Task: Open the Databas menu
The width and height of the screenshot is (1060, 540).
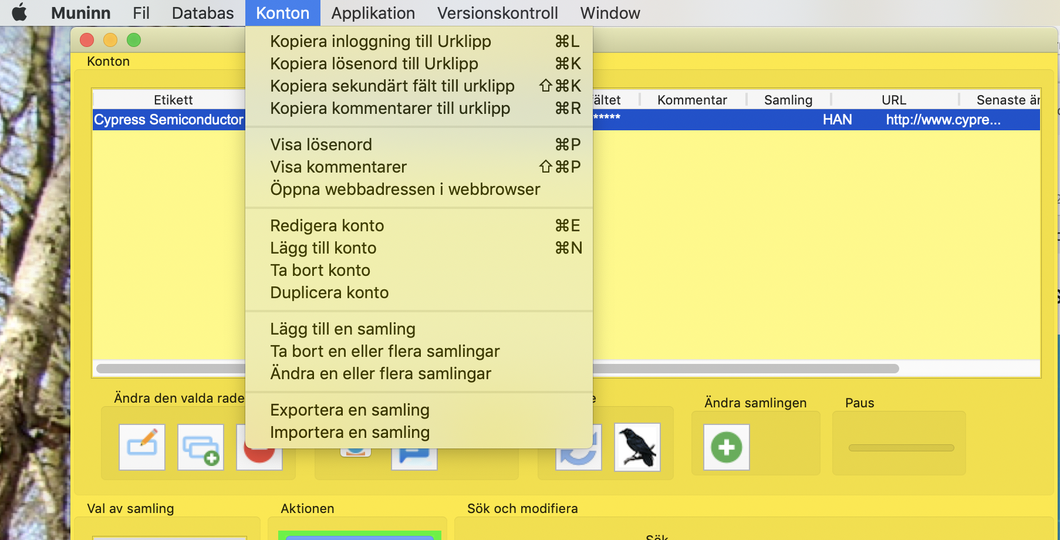Action: click(202, 13)
